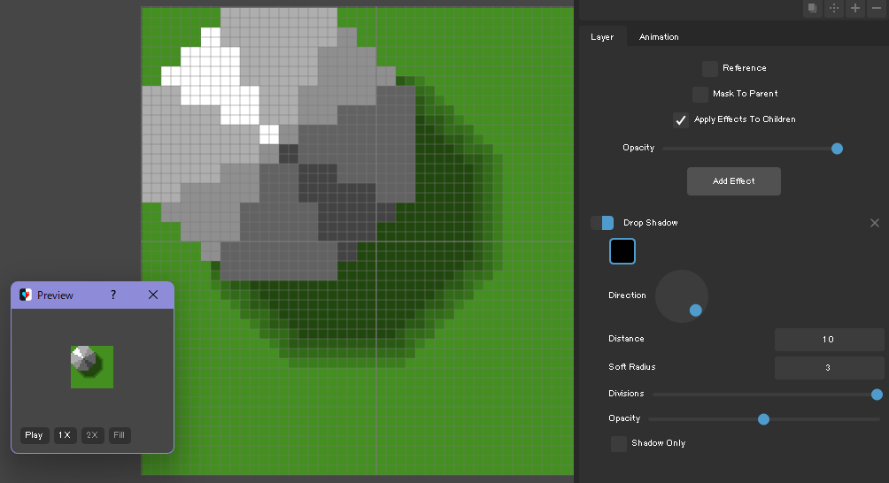Image resolution: width=889 pixels, height=483 pixels.
Task: Click the Divisions slider handle
Action: pyautogui.click(x=877, y=395)
